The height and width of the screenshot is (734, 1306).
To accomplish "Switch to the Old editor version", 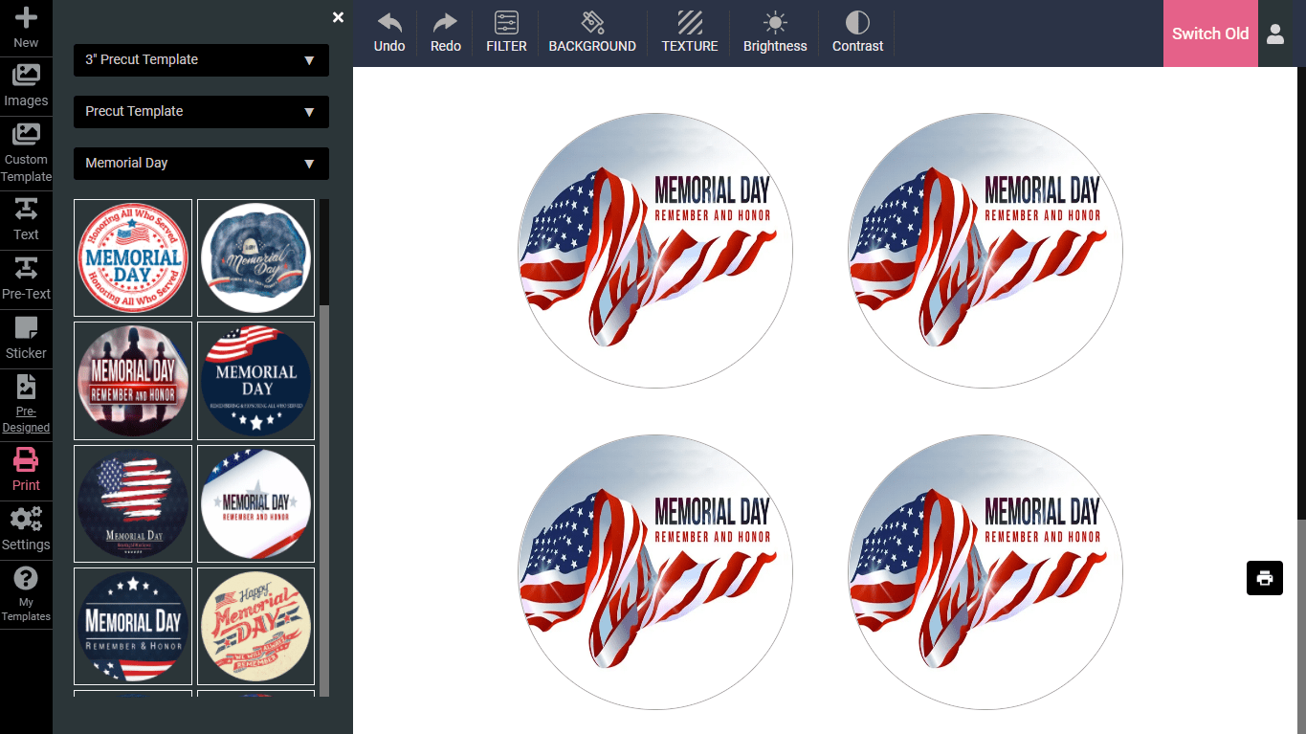I will pos(1209,33).
